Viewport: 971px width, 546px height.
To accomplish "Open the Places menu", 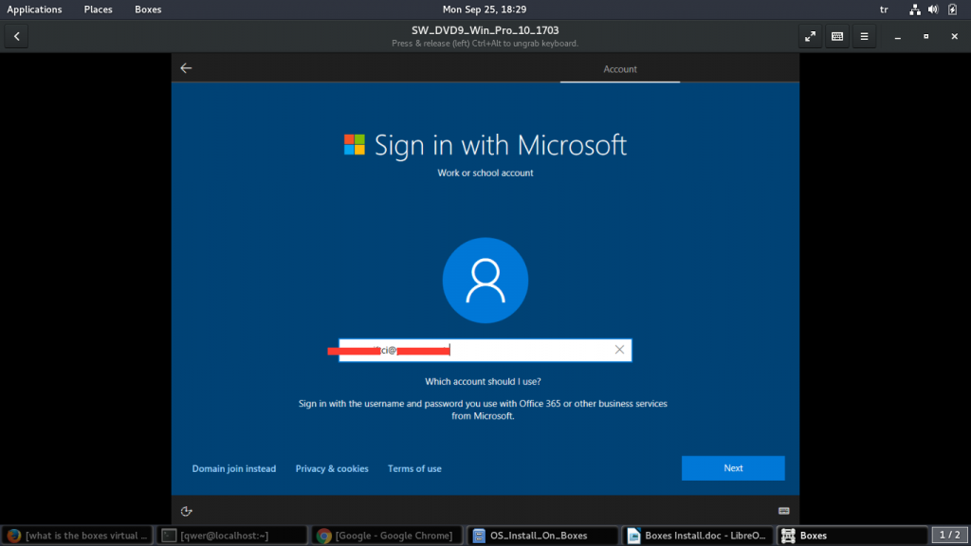I will (x=98, y=9).
